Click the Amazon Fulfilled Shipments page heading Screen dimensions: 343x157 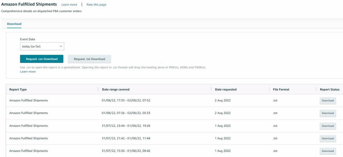tap(29, 4)
